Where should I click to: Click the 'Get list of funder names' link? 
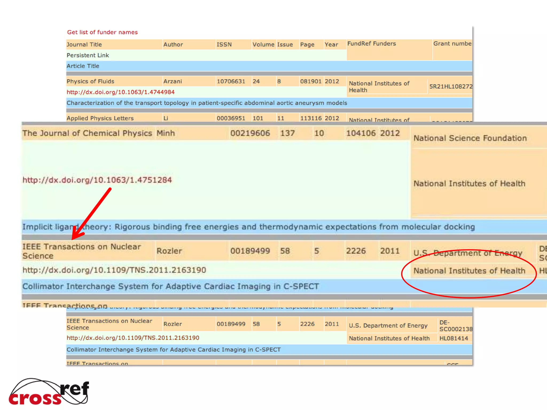tap(102, 32)
